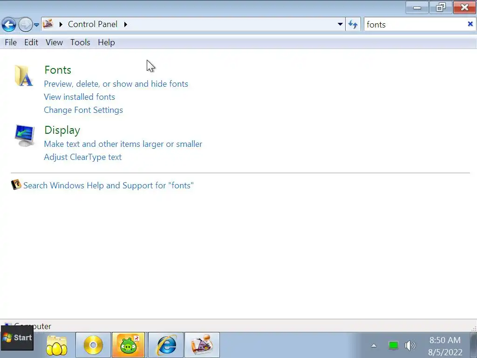
Task: Open Change Font Settings
Action: pos(83,110)
